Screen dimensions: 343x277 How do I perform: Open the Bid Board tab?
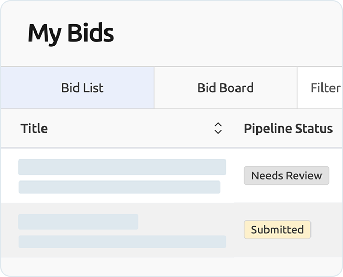point(225,88)
